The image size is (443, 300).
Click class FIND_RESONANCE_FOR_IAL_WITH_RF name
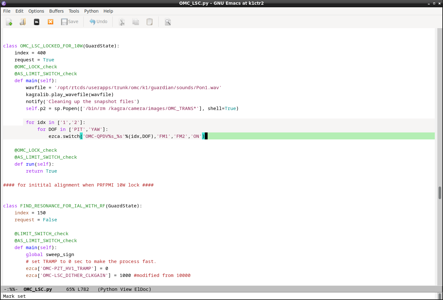tap(62, 206)
